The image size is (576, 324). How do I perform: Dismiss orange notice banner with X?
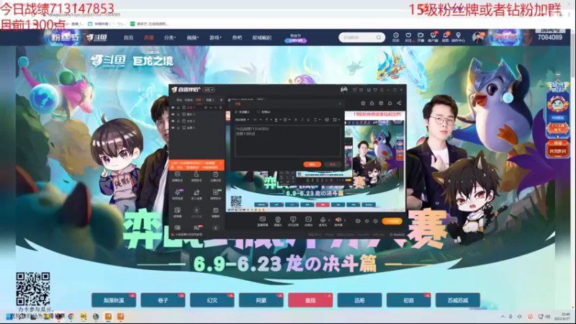point(221,163)
